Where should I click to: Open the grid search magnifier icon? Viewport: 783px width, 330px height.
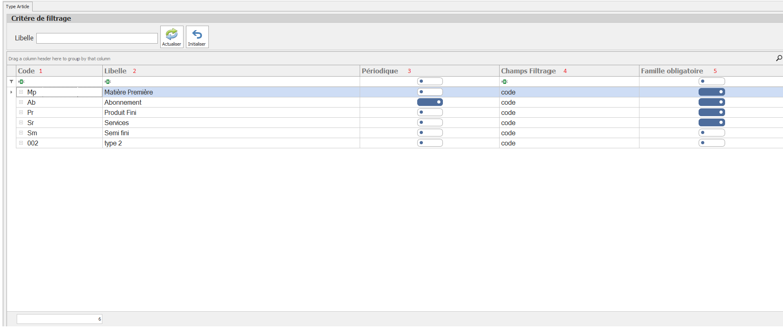pyautogui.click(x=779, y=58)
